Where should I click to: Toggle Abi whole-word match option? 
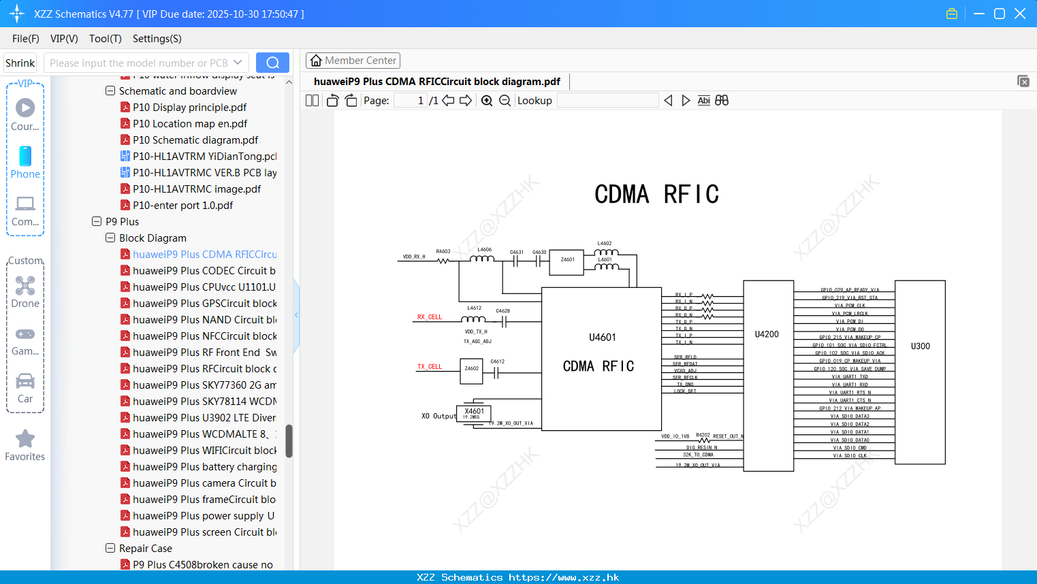click(x=704, y=101)
